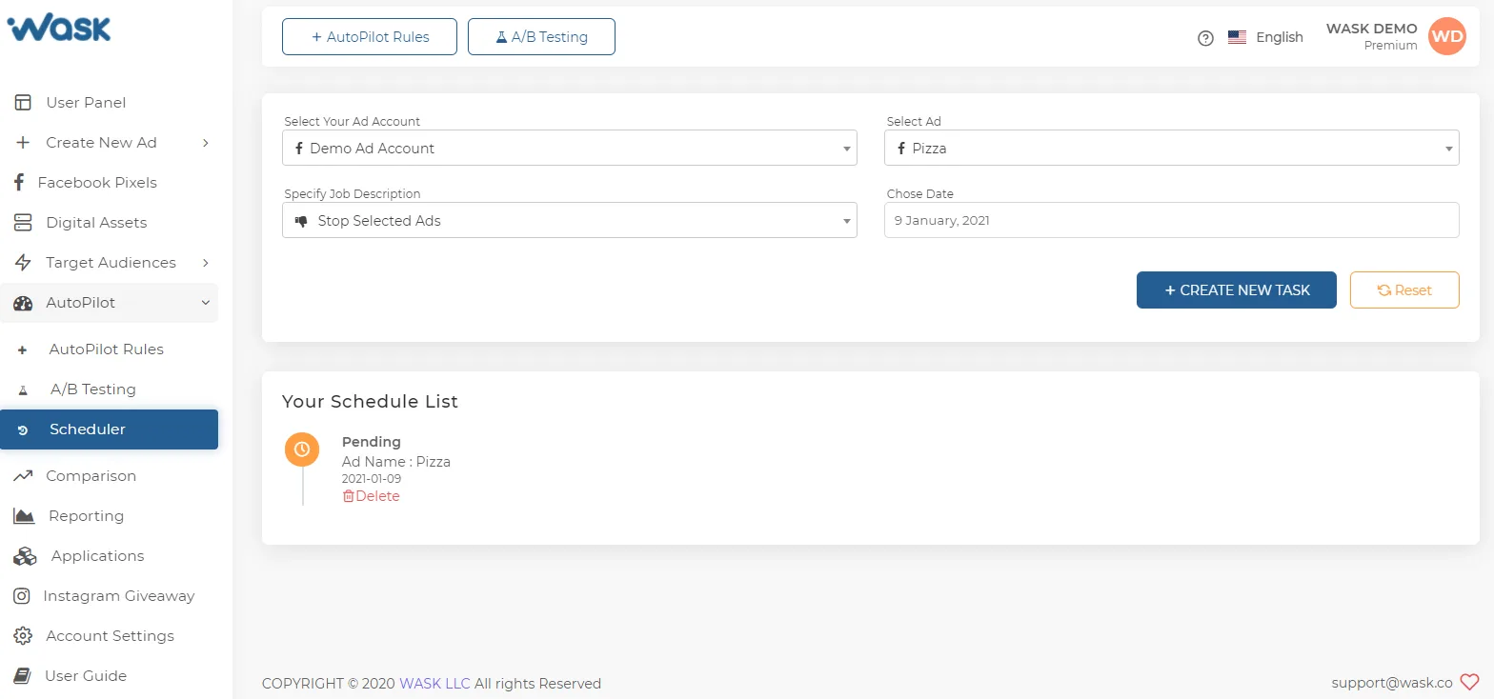This screenshot has width=1494, height=699.
Task: Click the Facebook Pixels sidebar icon
Action: coord(18,182)
